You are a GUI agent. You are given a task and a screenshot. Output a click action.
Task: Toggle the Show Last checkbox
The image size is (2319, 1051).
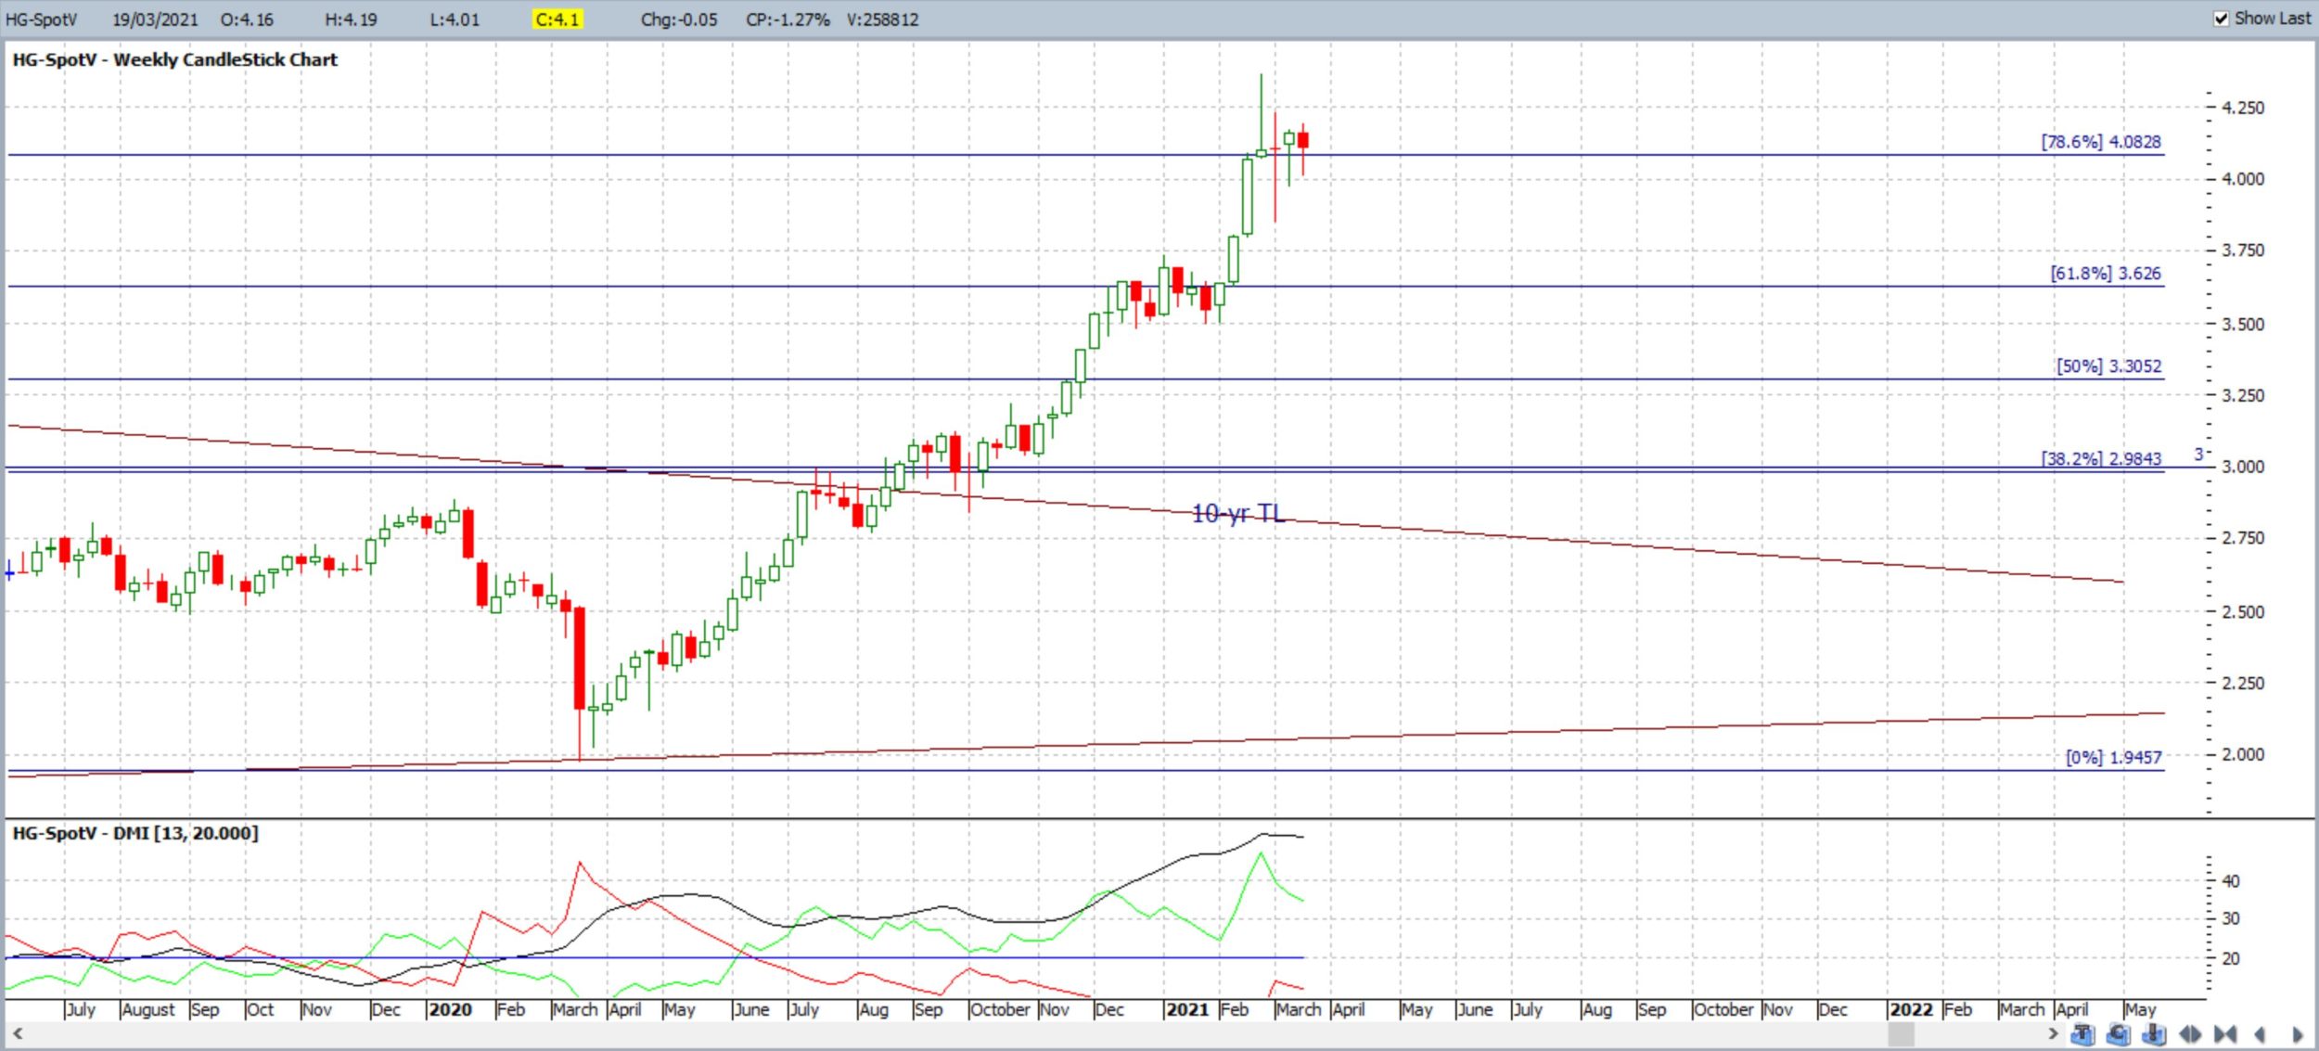(2222, 19)
